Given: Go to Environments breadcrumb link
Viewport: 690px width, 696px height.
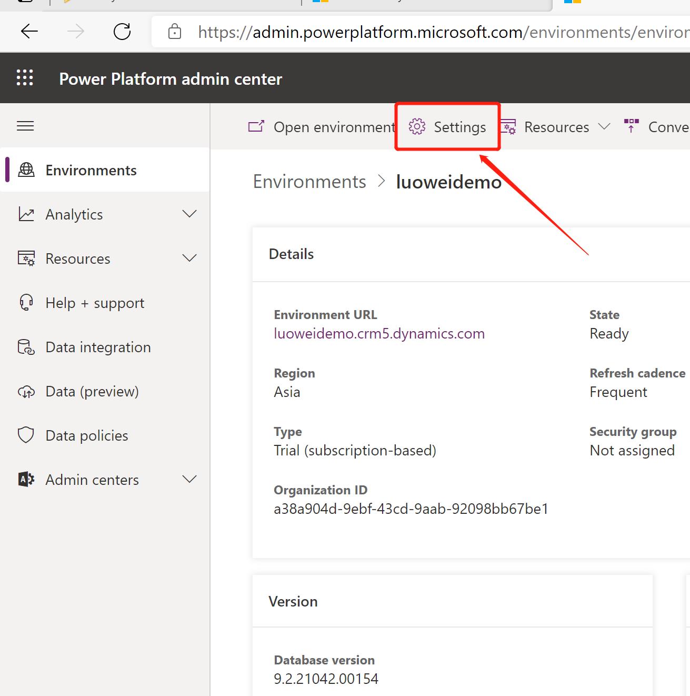Looking at the screenshot, I should pos(309,182).
